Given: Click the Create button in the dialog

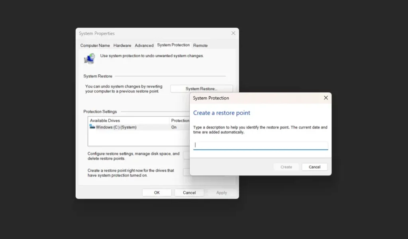Looking at the screenshot, I should click(x=286, y=167).
